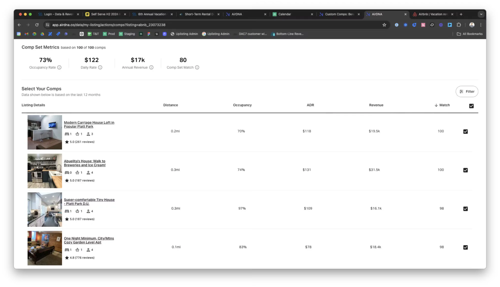Toggle the select-all comps checkbox in header
The height and width of the screenshot is (287, 500).
pyautogui.click(x=471, y=106)
